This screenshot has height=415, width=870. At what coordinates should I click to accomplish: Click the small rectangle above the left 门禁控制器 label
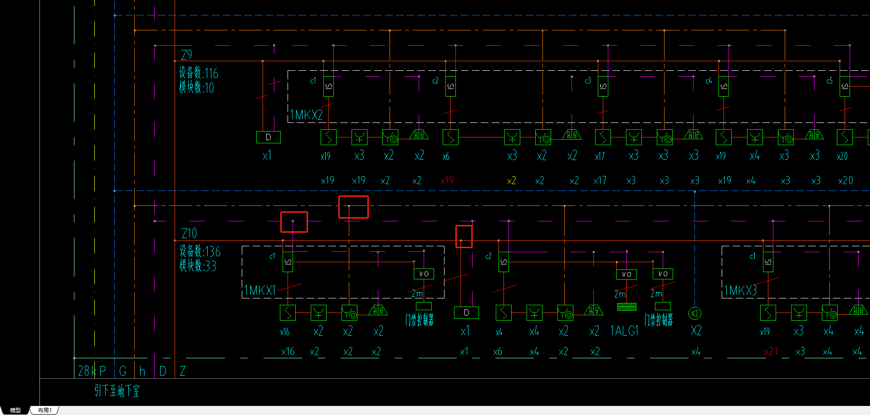(x=424, y=306)
